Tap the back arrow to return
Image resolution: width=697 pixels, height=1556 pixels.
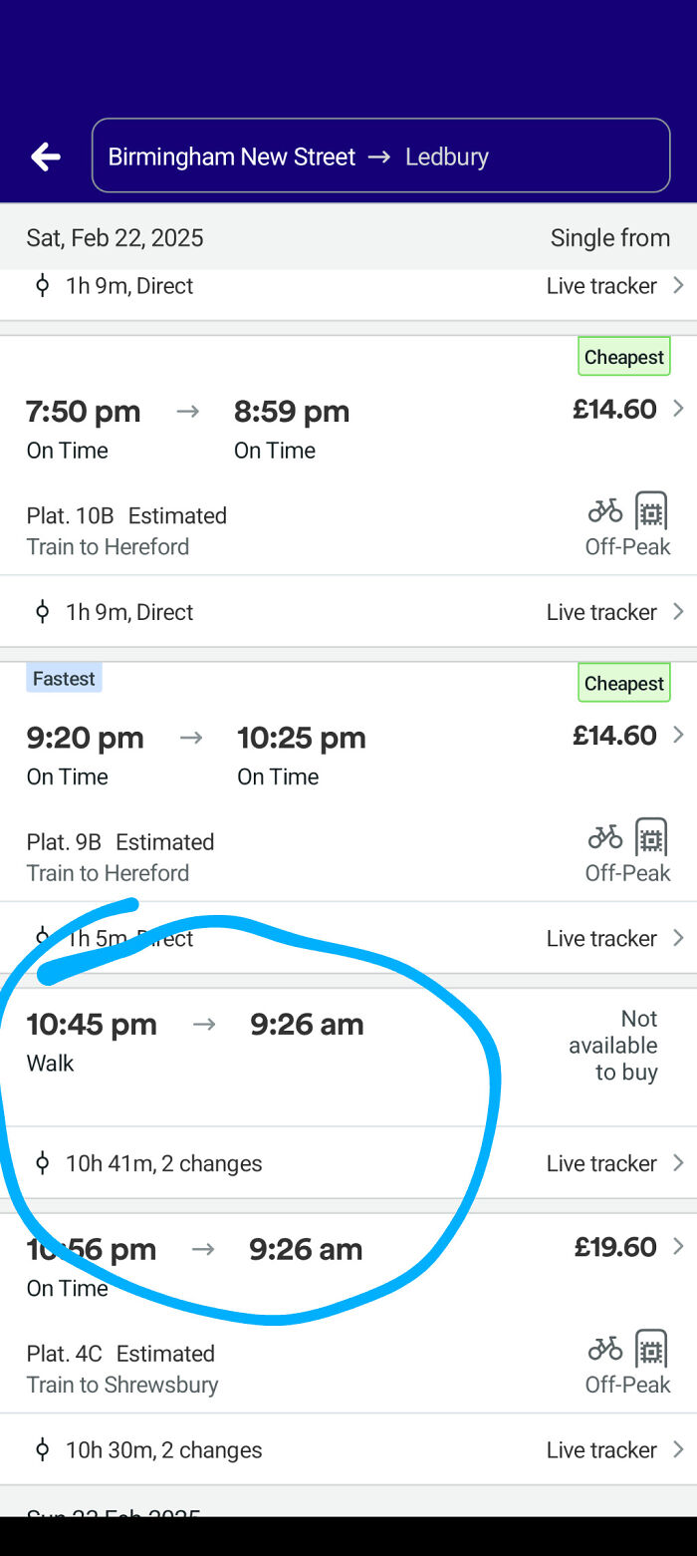pyautogui.click(x=44, y=156)
